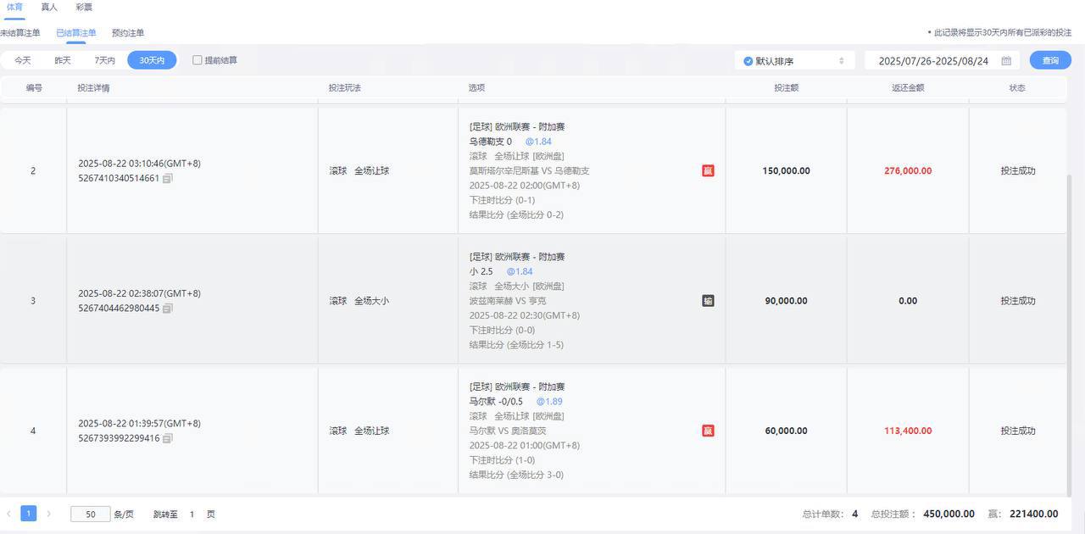Click the red win badge for Malmö bet
Viewport: 1085px width, 534px height.
[708, 431]
